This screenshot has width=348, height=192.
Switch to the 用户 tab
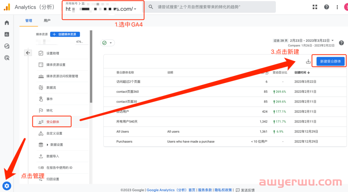(47, 21)
